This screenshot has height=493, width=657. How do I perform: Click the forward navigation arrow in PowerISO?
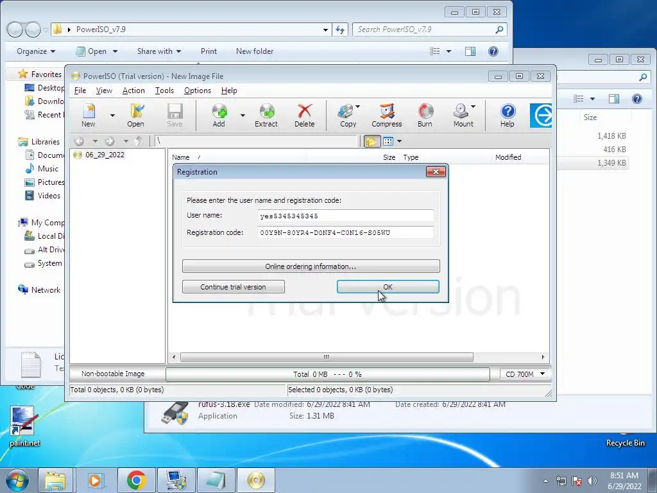pyautogui.click(x=110, y=141)
